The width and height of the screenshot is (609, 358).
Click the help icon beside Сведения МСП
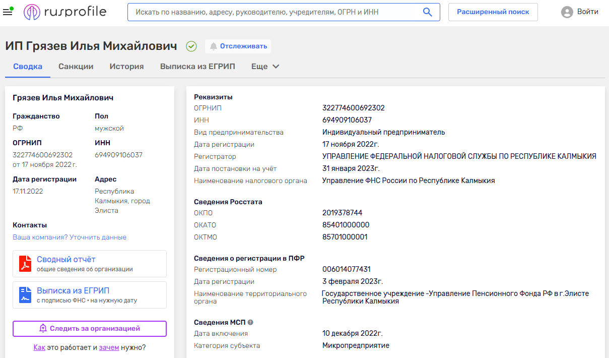(250, 322)
